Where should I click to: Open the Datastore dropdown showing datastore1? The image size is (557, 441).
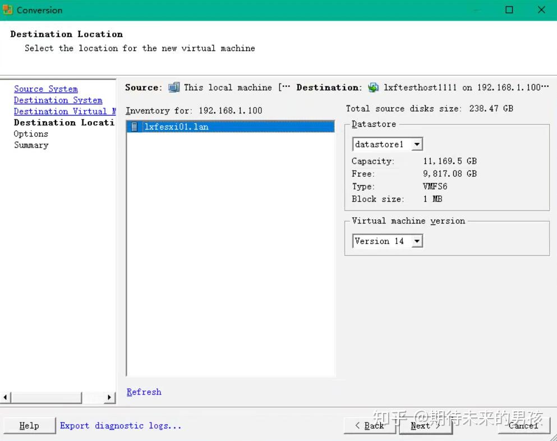point(417,144)
